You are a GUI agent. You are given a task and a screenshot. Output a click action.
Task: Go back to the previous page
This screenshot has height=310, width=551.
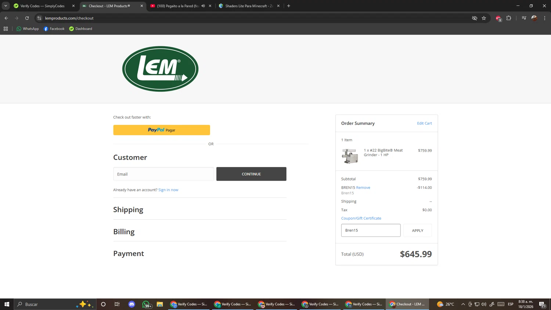[6, 18]
